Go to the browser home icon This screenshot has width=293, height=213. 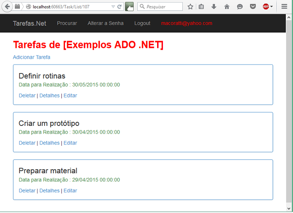pyautogui.click(x=227, y=7)
